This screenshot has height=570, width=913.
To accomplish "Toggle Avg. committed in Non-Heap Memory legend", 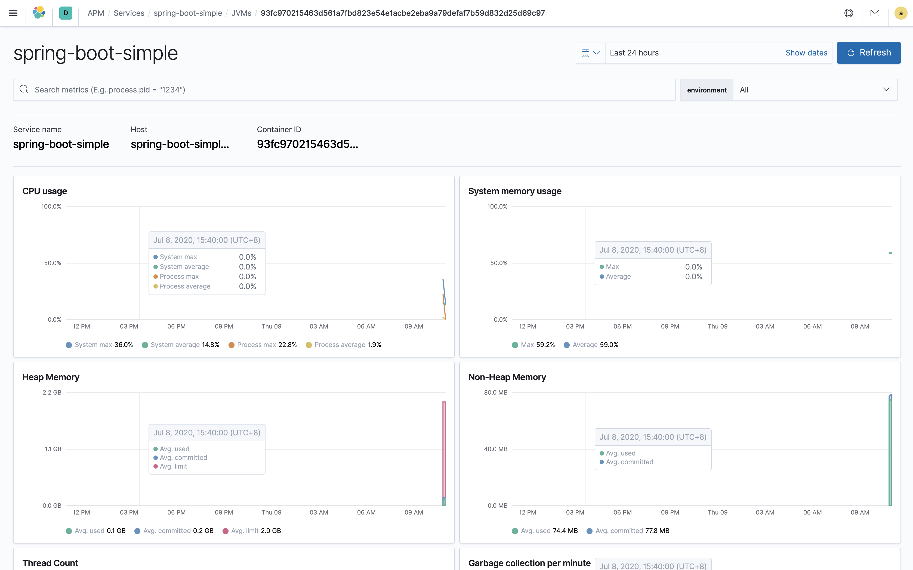I will 628,530.
